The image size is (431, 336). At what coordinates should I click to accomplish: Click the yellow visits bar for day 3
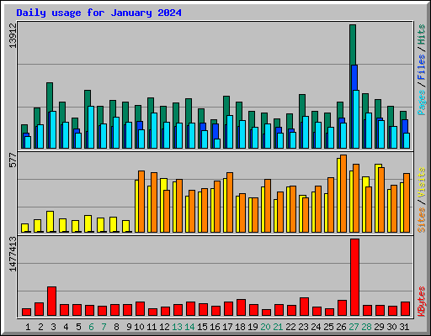pos(50,222)
